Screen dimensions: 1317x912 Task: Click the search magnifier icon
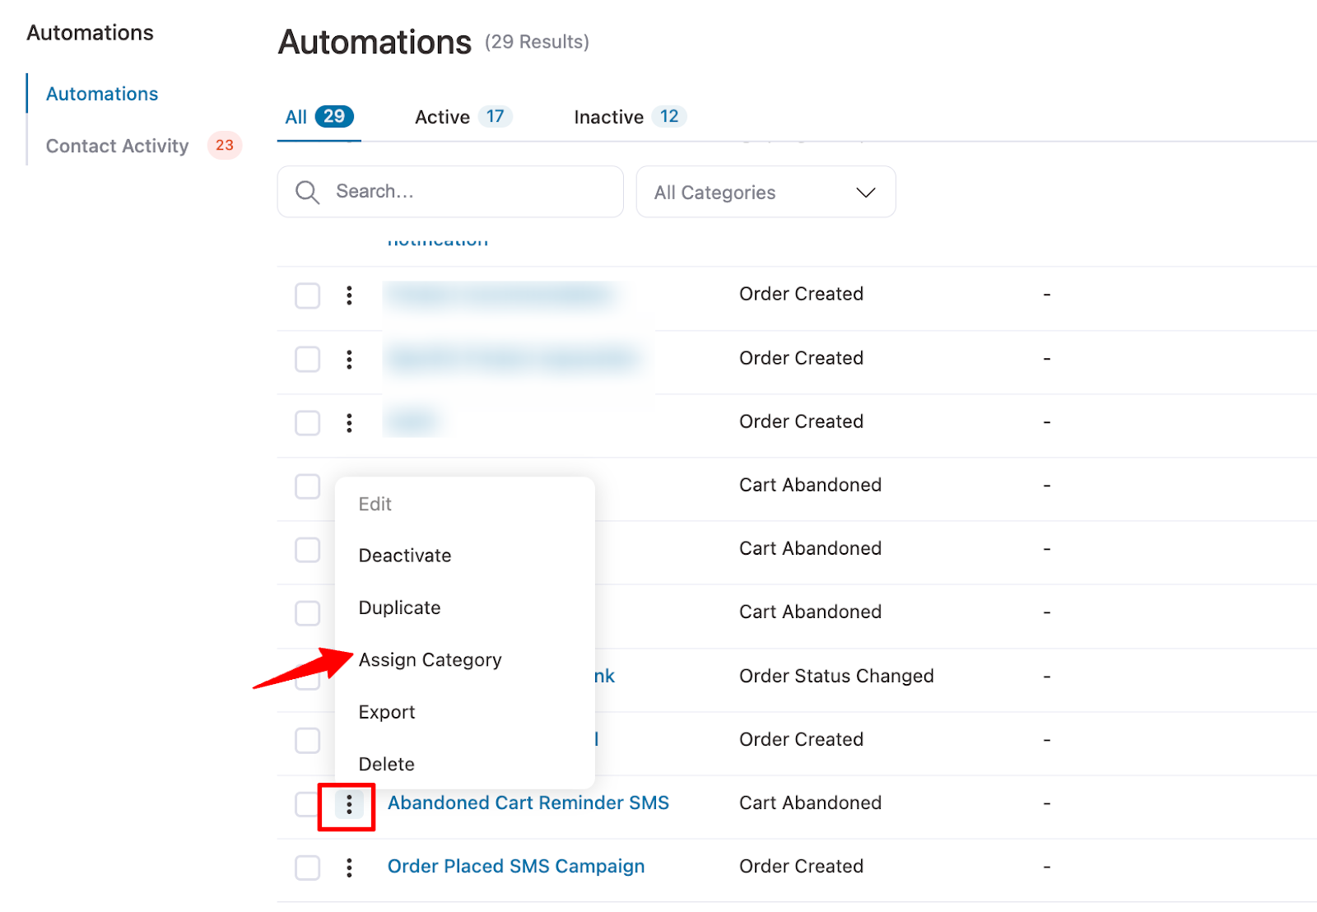307,193
